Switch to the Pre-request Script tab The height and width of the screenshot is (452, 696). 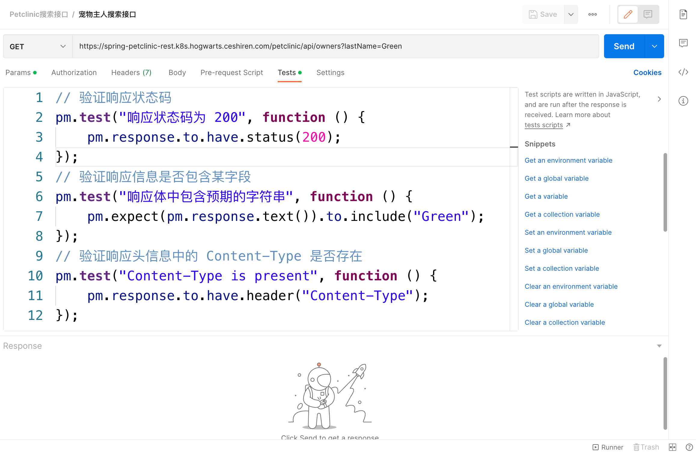pyautogui.click(x=231, y=73)
